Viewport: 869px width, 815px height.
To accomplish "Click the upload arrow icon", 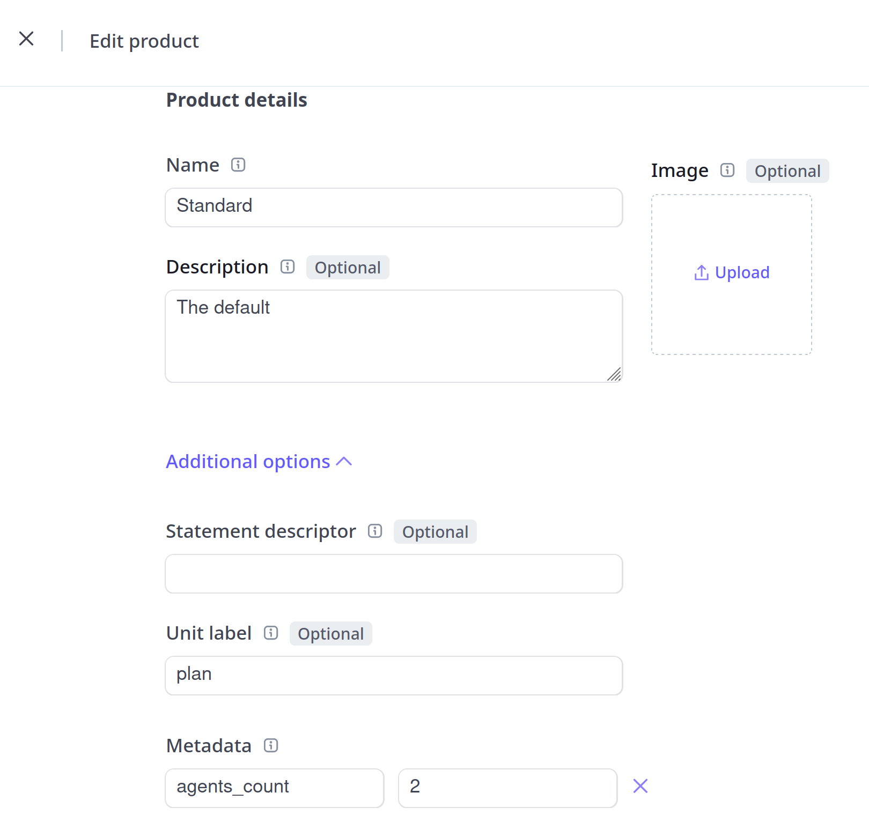I will tap(702, 272).
